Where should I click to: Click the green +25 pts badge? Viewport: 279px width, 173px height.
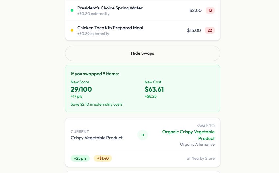(x=80, y=158)
